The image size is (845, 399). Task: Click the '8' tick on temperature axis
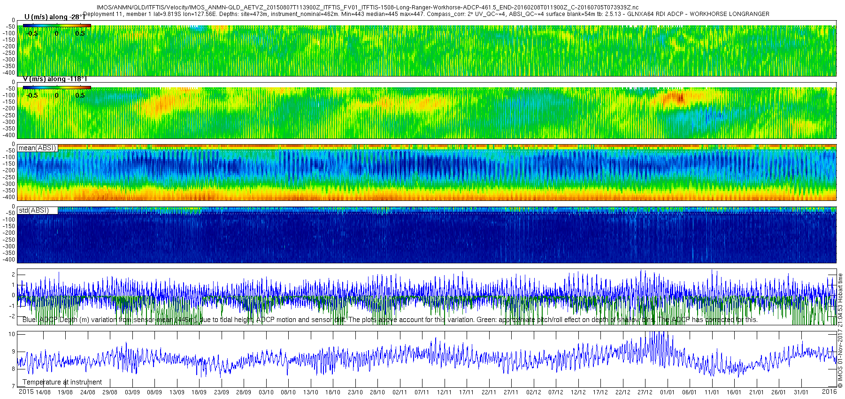point(14,369)
